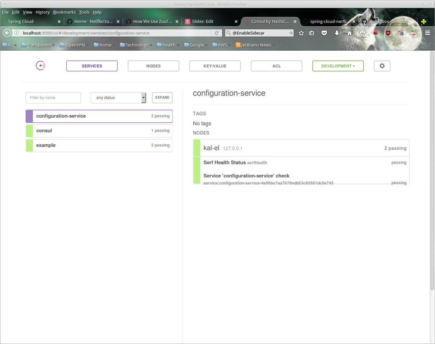Open the Firefox hamburger menu
This screenshot has height=344, width=435.
pos(427,33)
